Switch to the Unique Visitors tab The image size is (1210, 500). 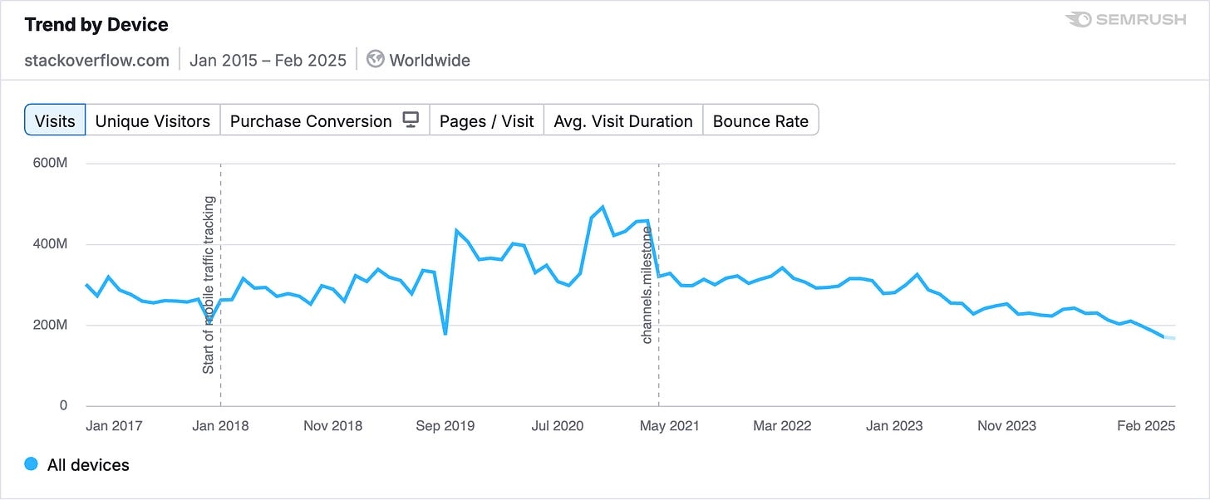click(153, 120)
